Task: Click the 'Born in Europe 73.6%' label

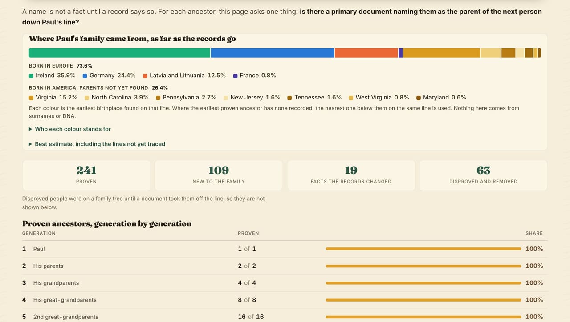Action: click(x=61, y=66)
